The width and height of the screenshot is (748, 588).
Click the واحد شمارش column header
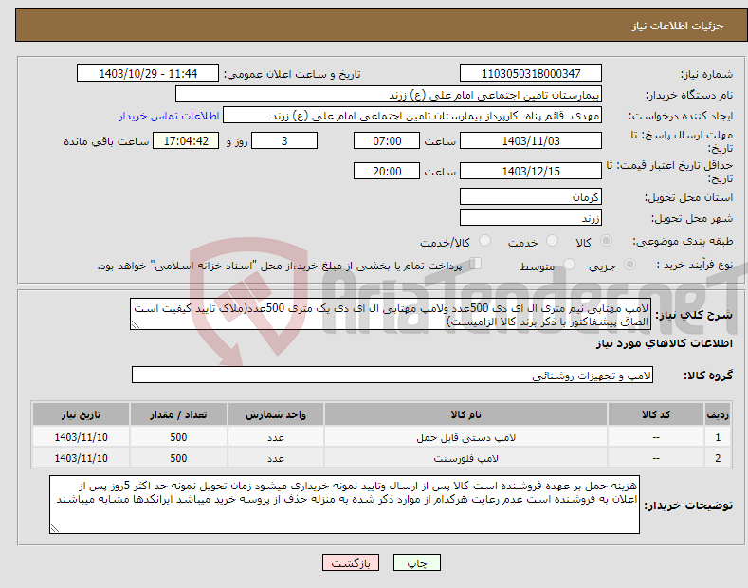coord(276,414)
